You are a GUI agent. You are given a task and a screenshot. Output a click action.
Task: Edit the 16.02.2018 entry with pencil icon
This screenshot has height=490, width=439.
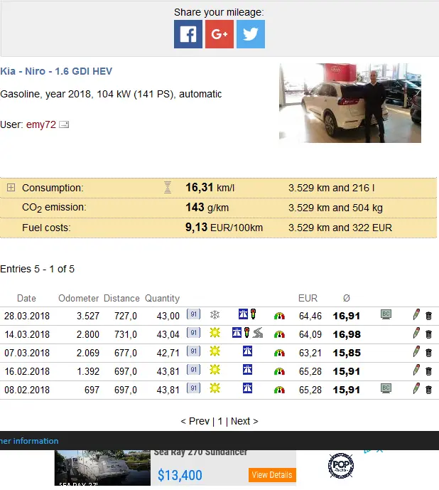tap(416, 370)
